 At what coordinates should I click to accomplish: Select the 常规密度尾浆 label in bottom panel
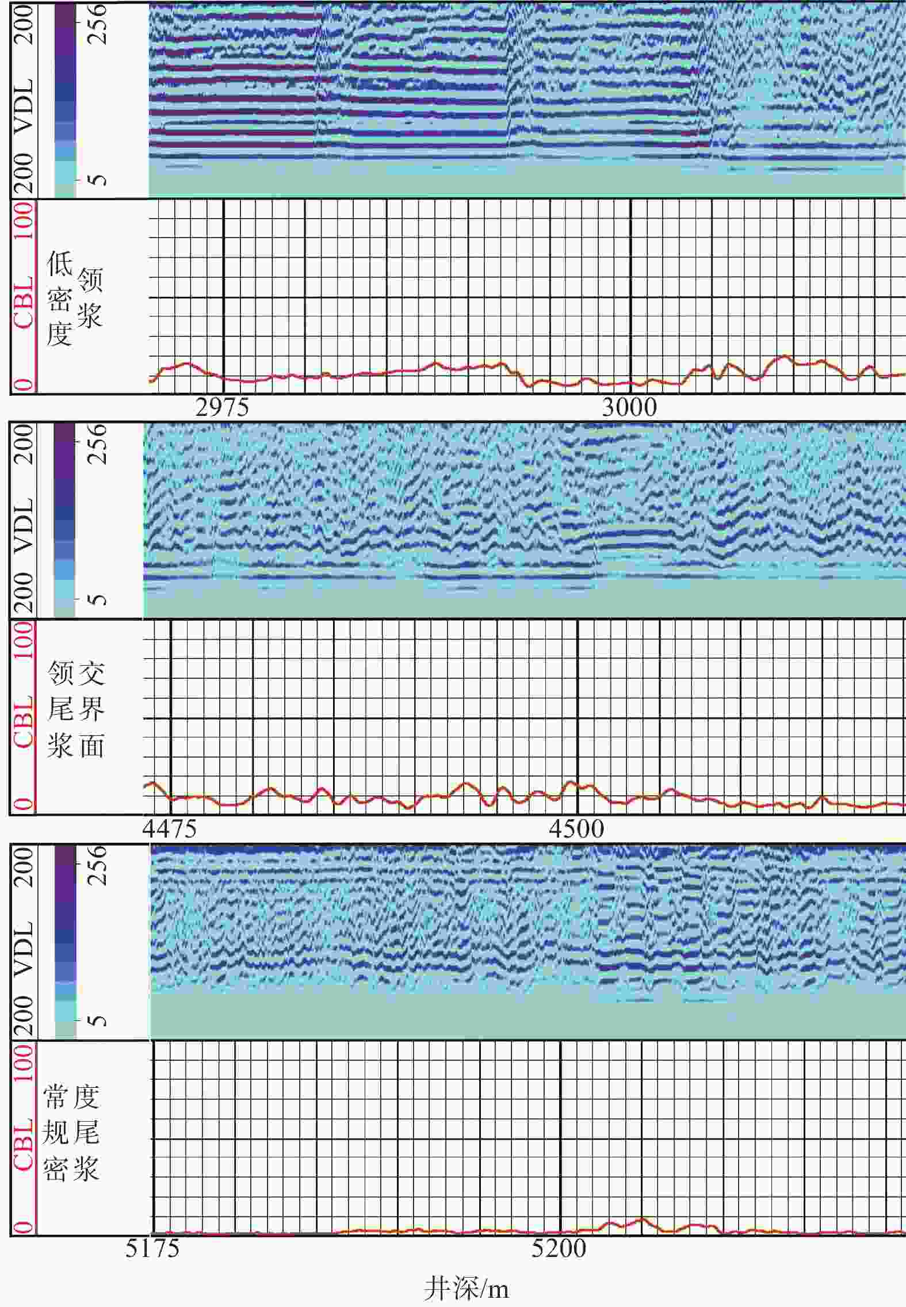(71, 1132)
